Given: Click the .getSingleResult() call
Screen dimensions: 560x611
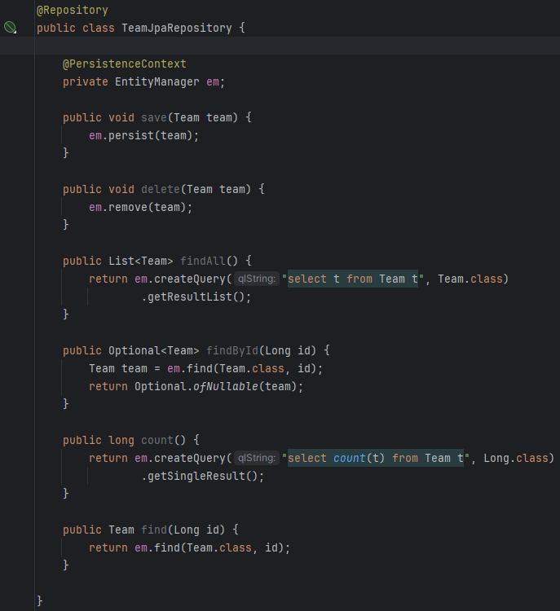Looking at the screenshot, I should [x=203, y=477].
